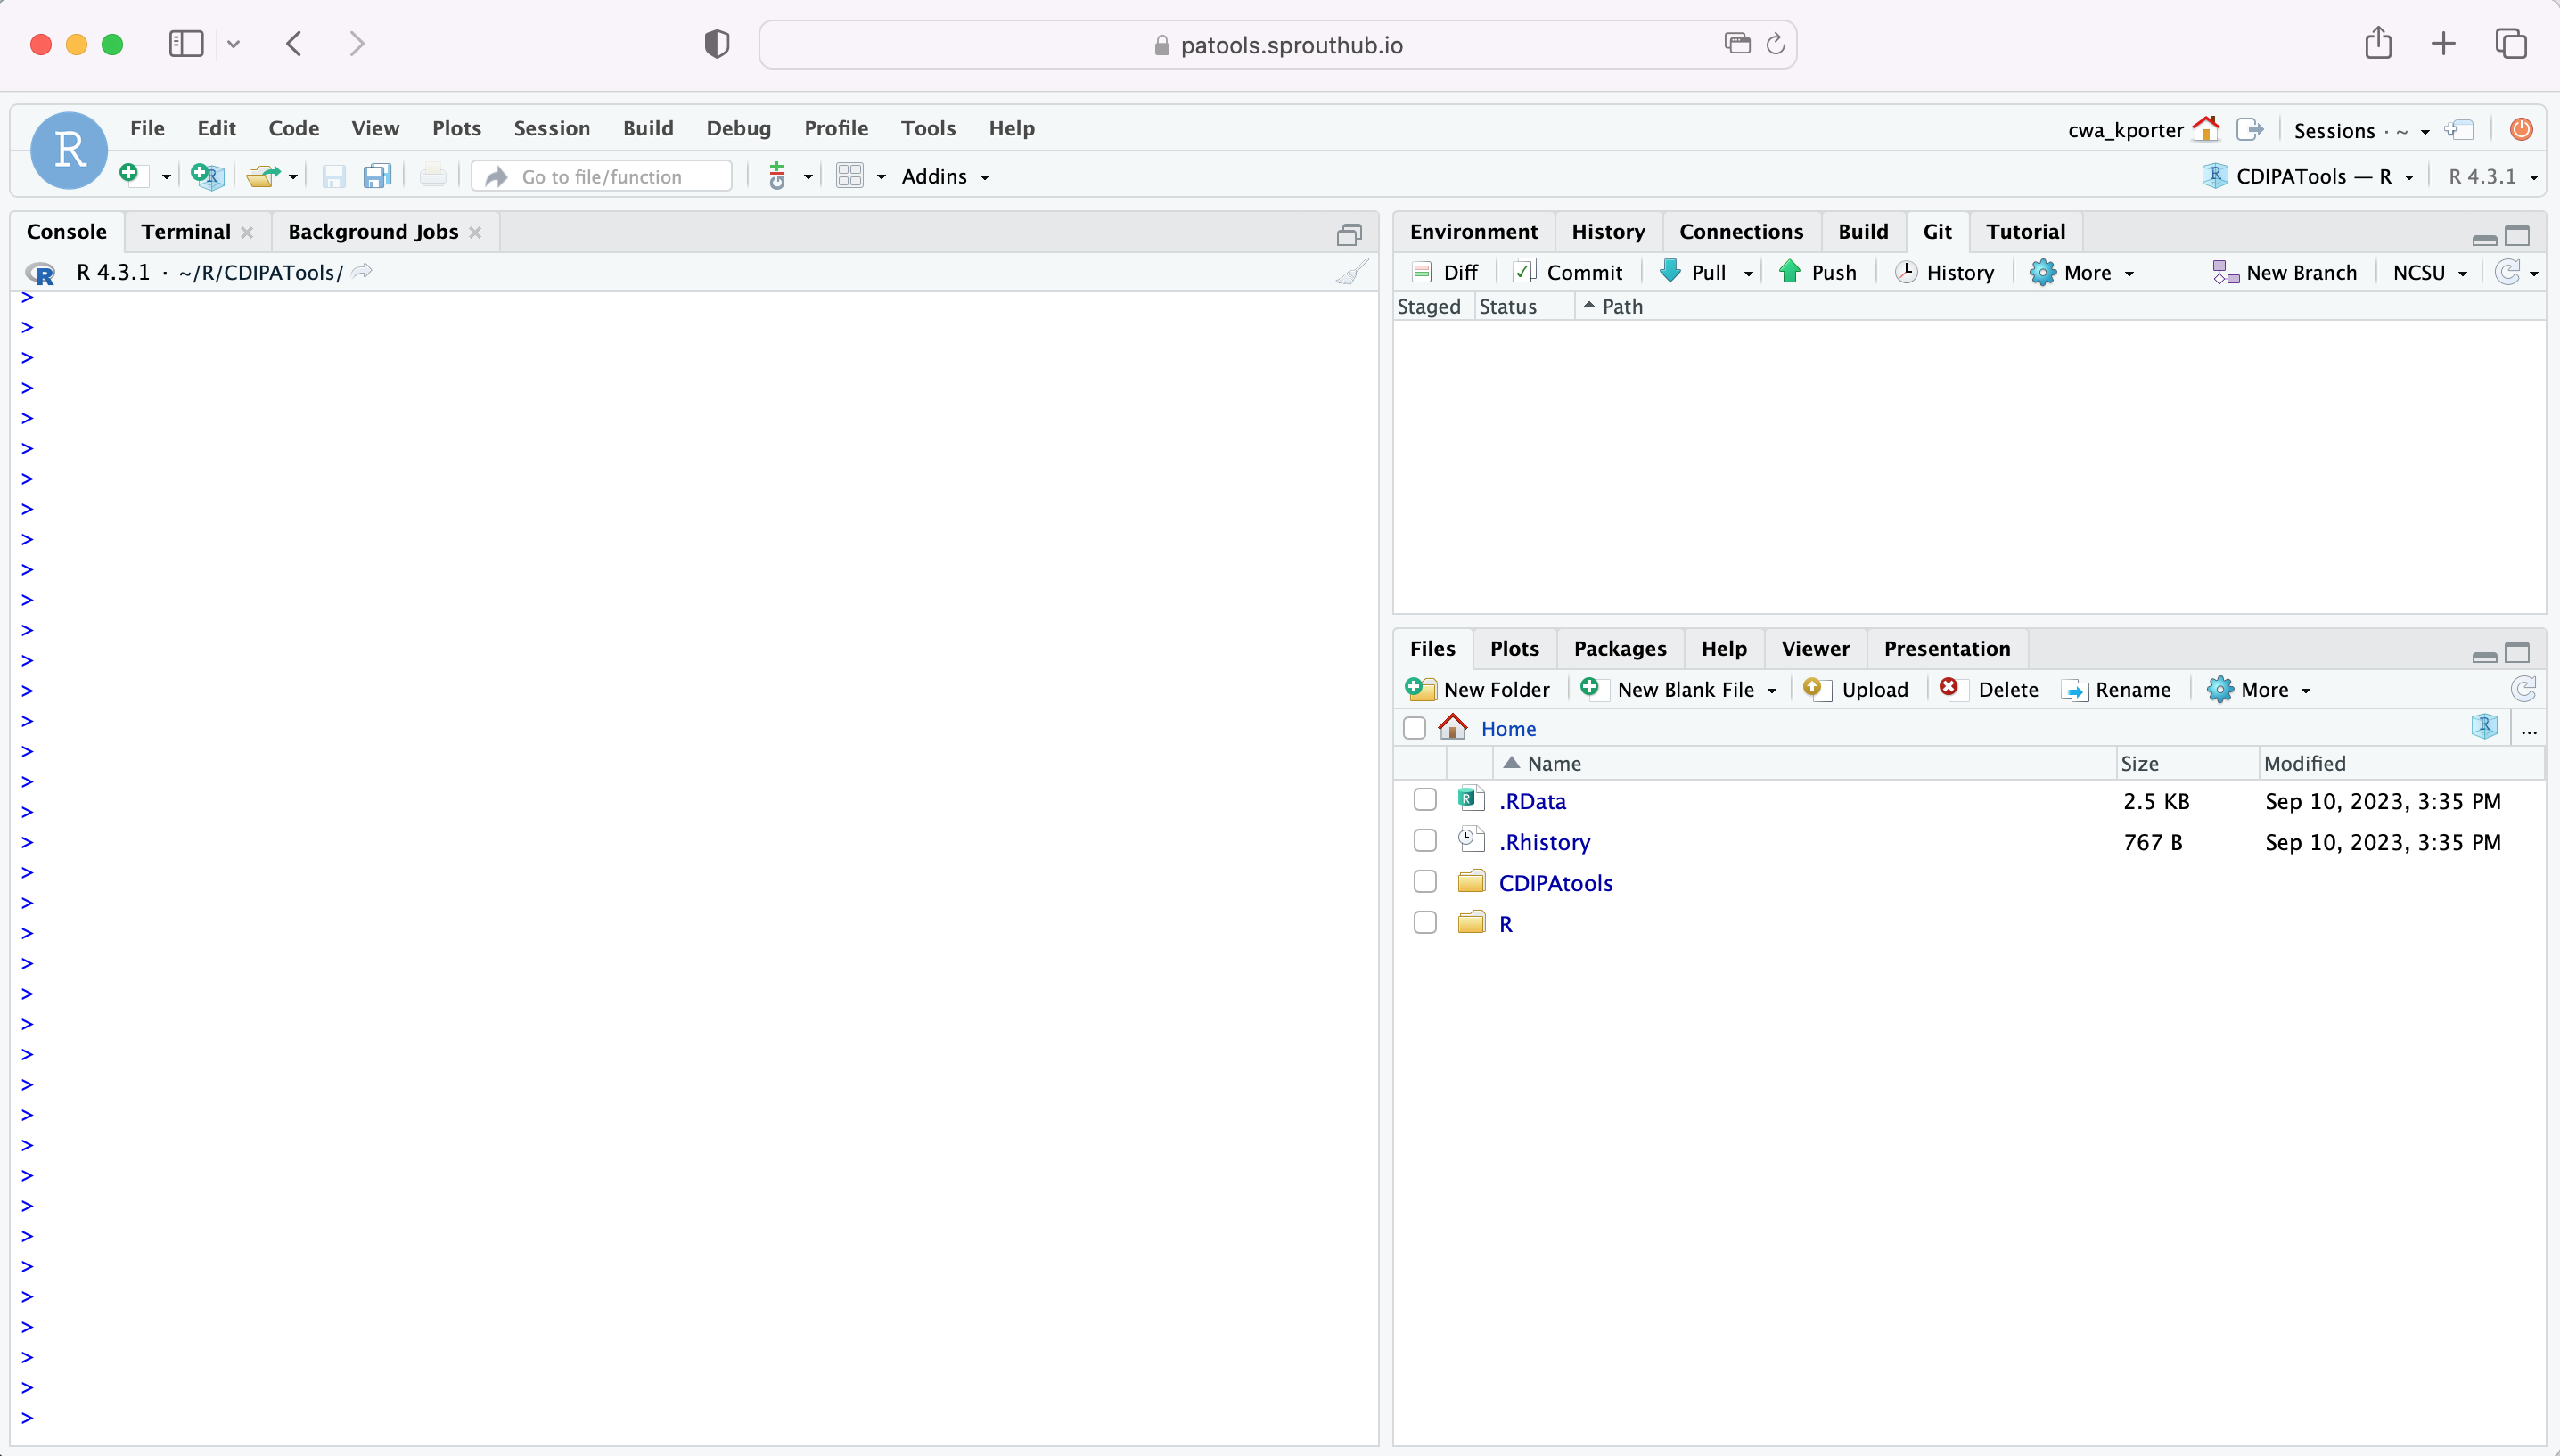This screenshot has width=2560, height=1456.
Task: Click the console window restore icon
Action: tap(1349, 234)
